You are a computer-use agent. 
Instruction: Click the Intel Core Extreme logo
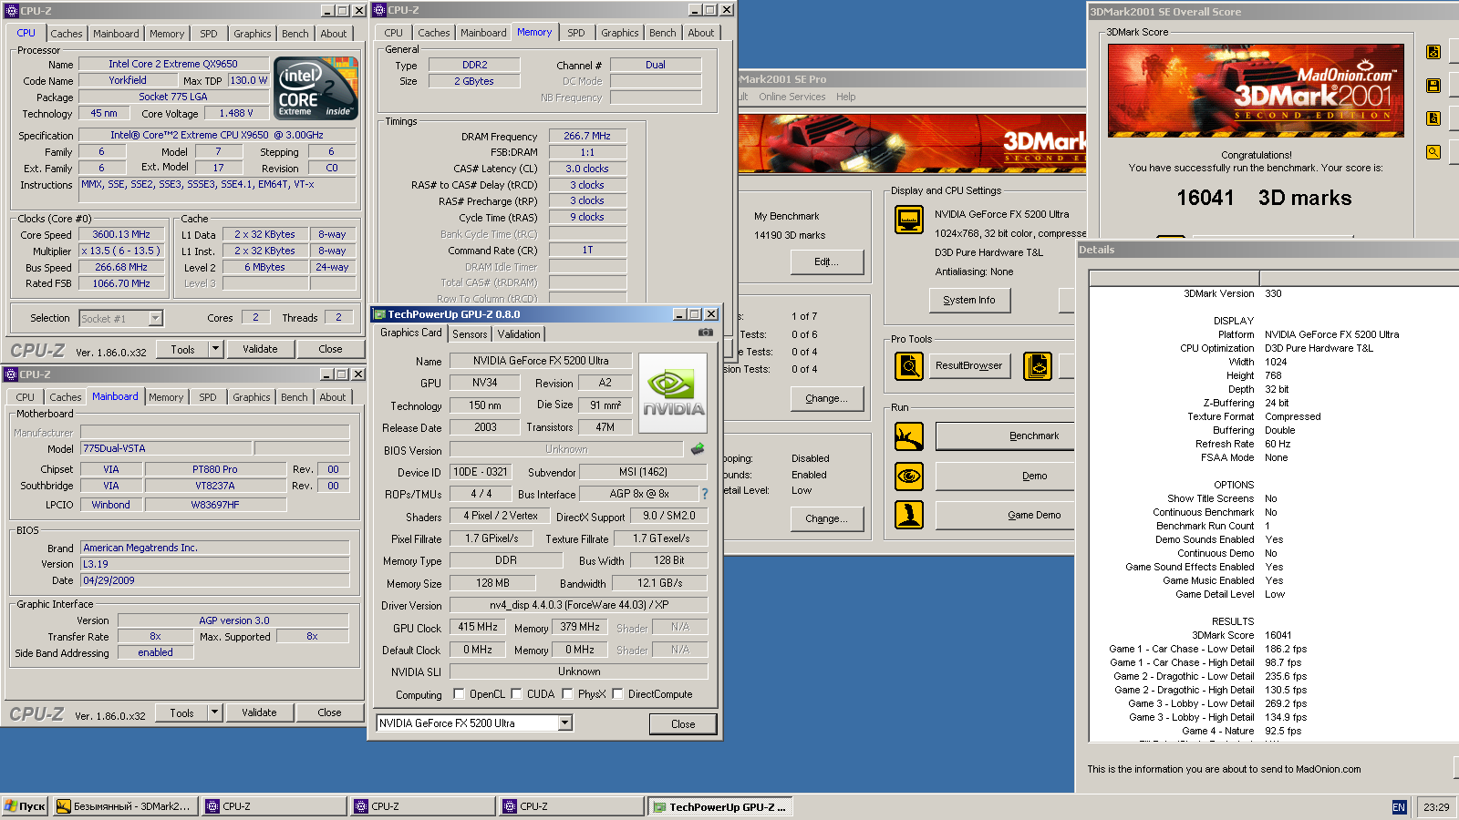[316, 88]
